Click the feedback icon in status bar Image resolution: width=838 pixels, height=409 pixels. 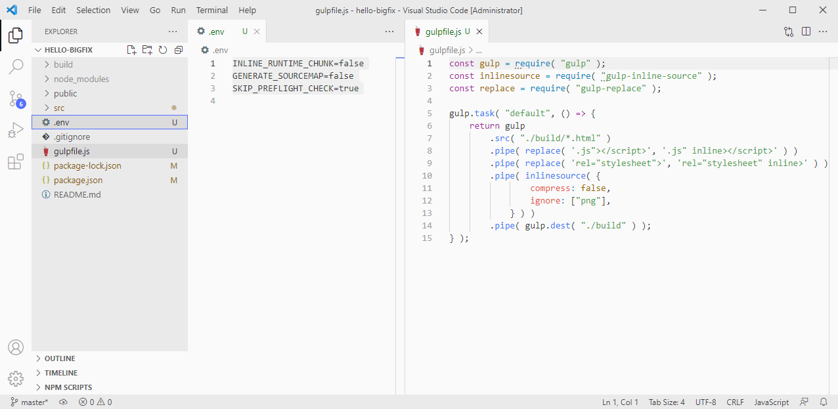pos(804,402)
